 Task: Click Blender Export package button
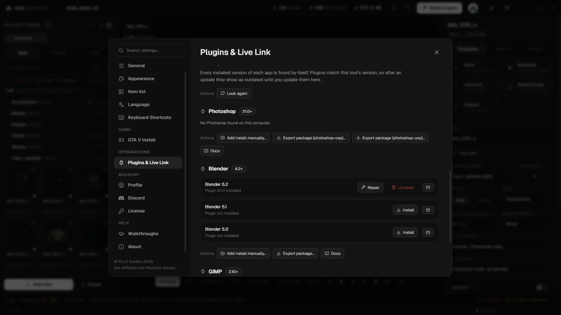(x=296, y=253)
